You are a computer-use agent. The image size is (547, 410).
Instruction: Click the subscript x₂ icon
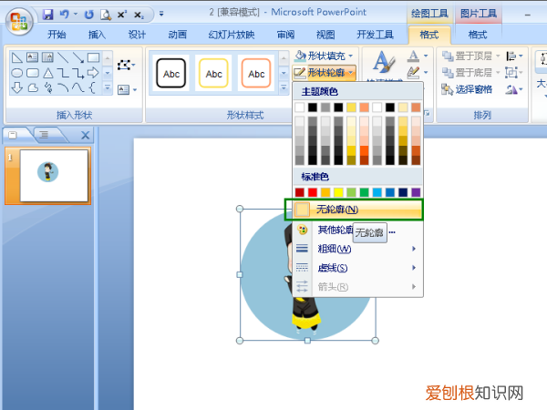(139, 15)
